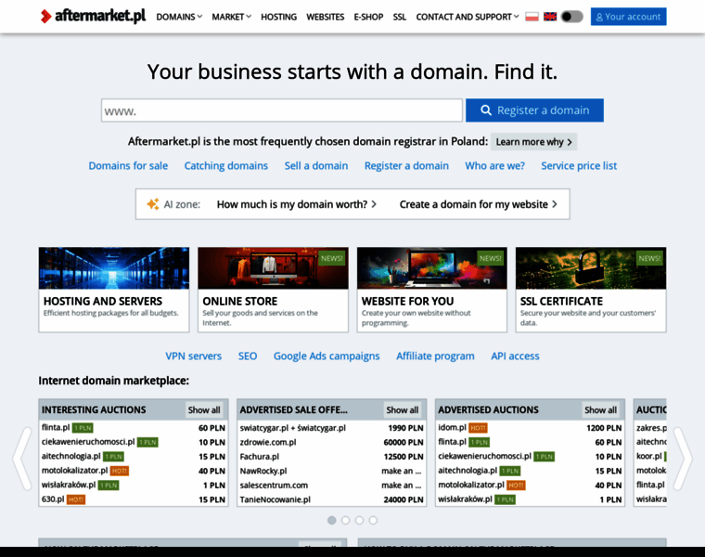The height and width of the screenshot is (557, 705).
Task: Select the English flag icon
Action: 550,17
